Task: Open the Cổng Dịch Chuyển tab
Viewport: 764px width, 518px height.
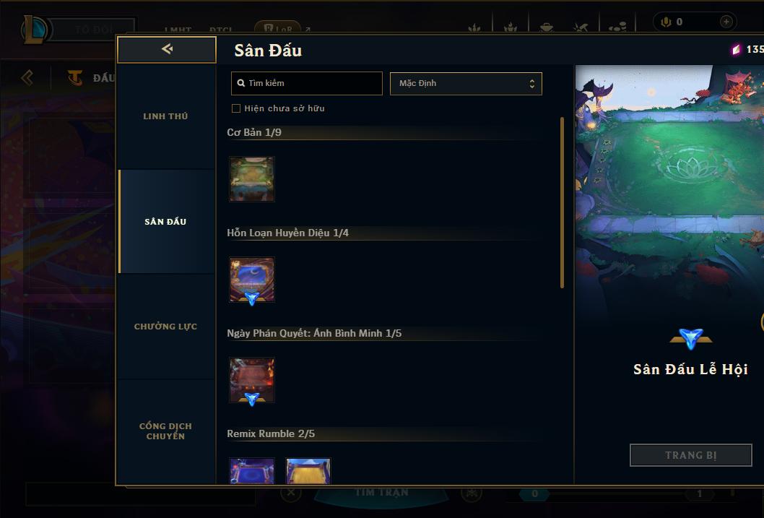Action: click(x=165, y=431)
